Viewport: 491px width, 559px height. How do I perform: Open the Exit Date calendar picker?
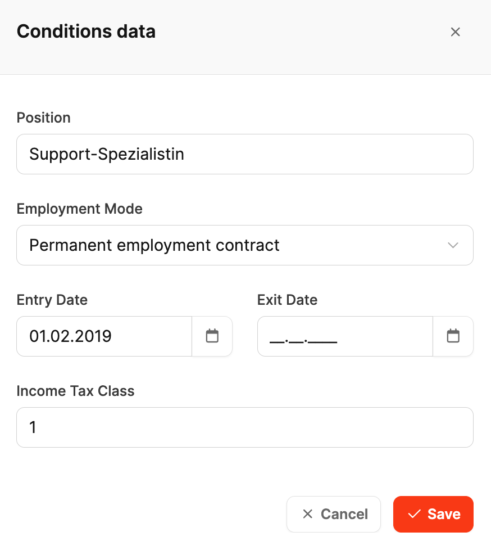tap(453, 336)
